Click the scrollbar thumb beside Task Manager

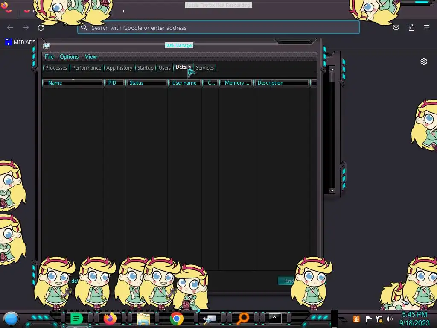coord(332,77)
